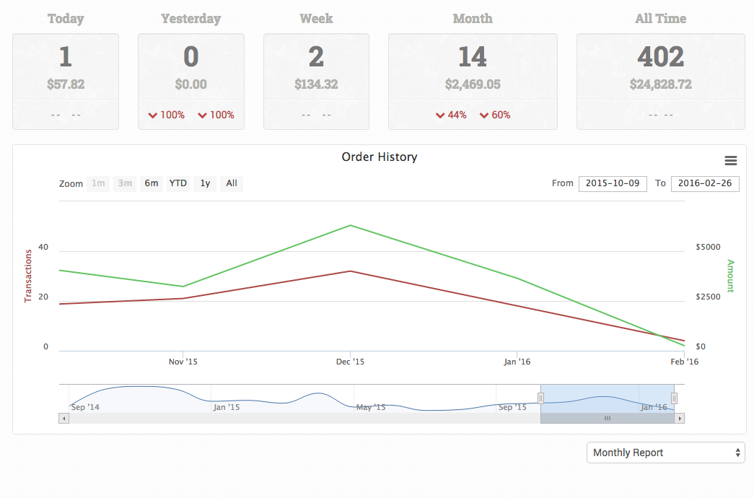
Task: Open the chart export hamburger menu
Action: (731, 160)
